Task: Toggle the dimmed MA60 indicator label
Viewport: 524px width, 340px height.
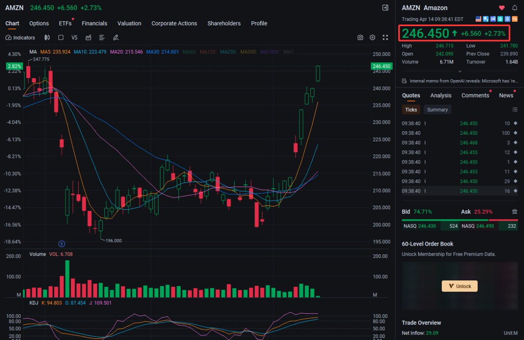Action: click(190, 52)
